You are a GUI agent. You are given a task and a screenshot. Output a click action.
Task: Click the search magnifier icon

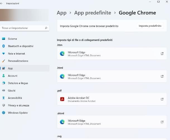(46, 28)
